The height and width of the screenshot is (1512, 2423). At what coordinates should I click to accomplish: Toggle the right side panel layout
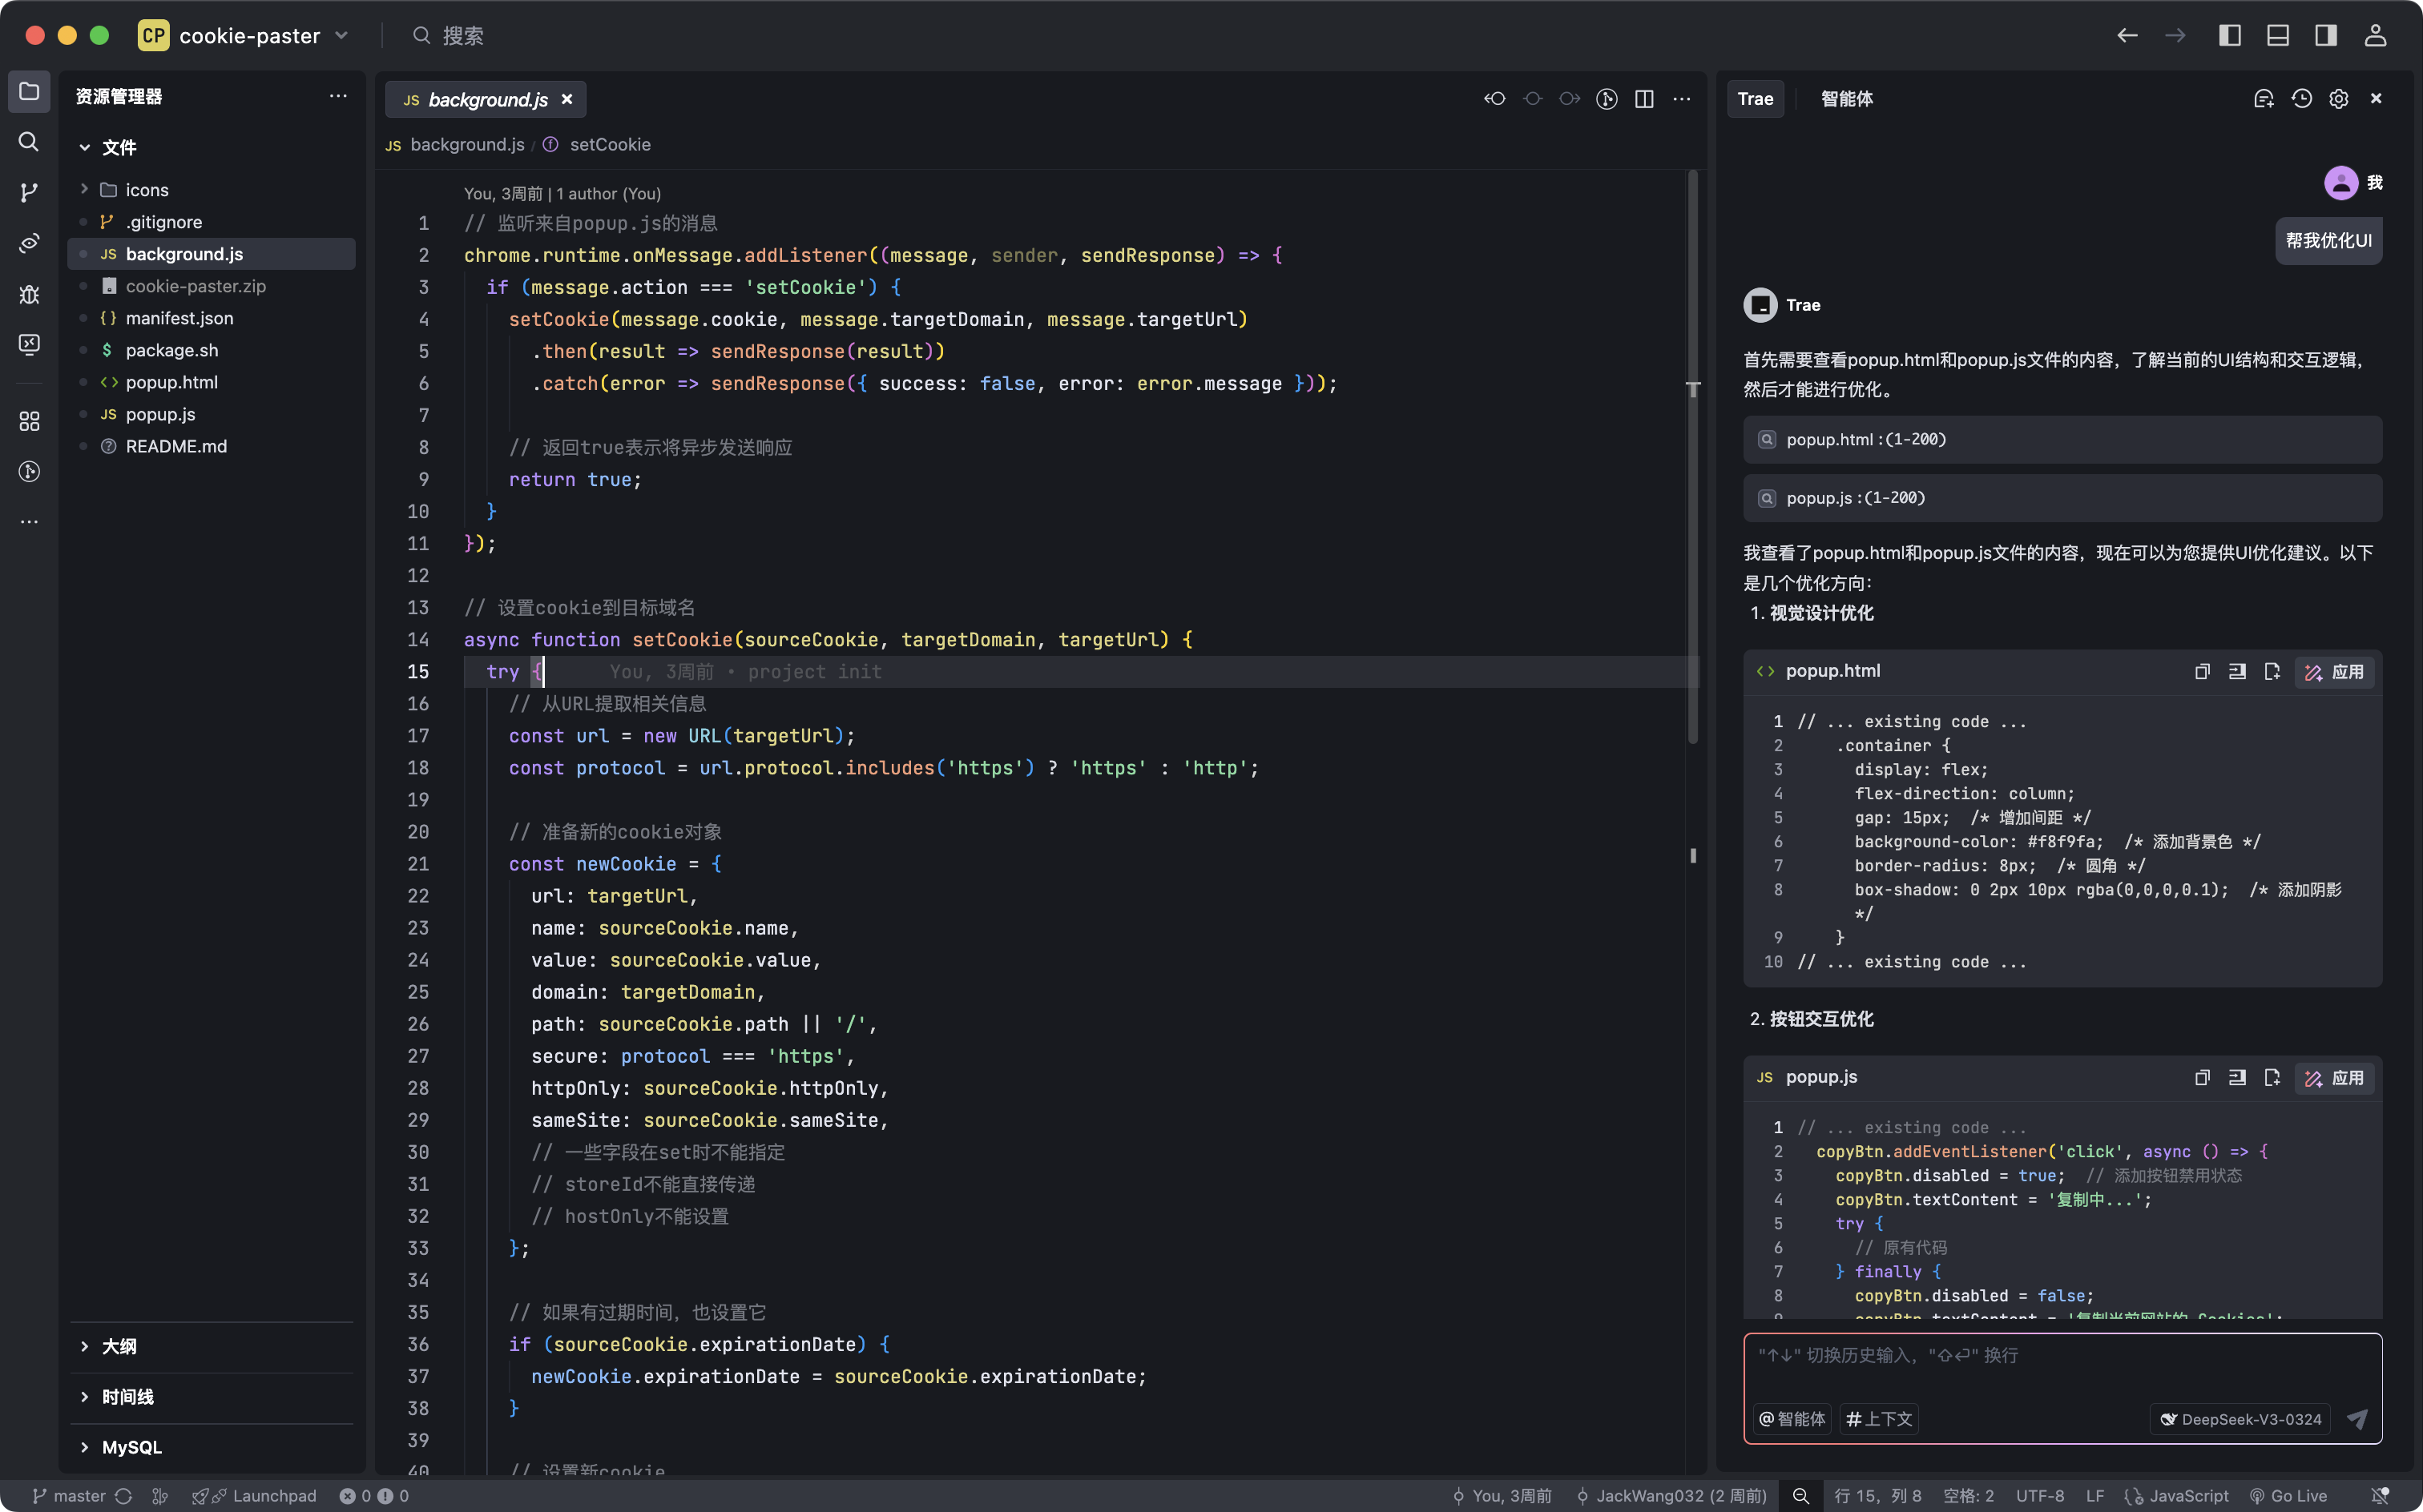(2326, 36)
